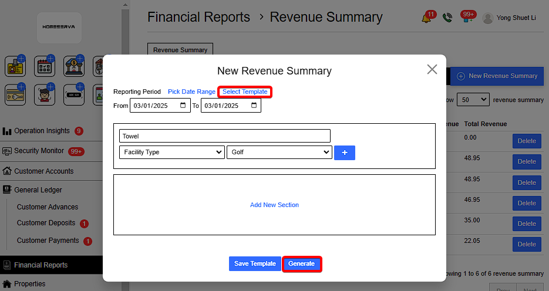
Task: Click the Generate button
Action: (301, 264)
